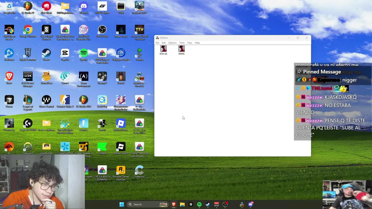Open Discord from the taskbar
This screenshot has height=209, width=372.
251,204
